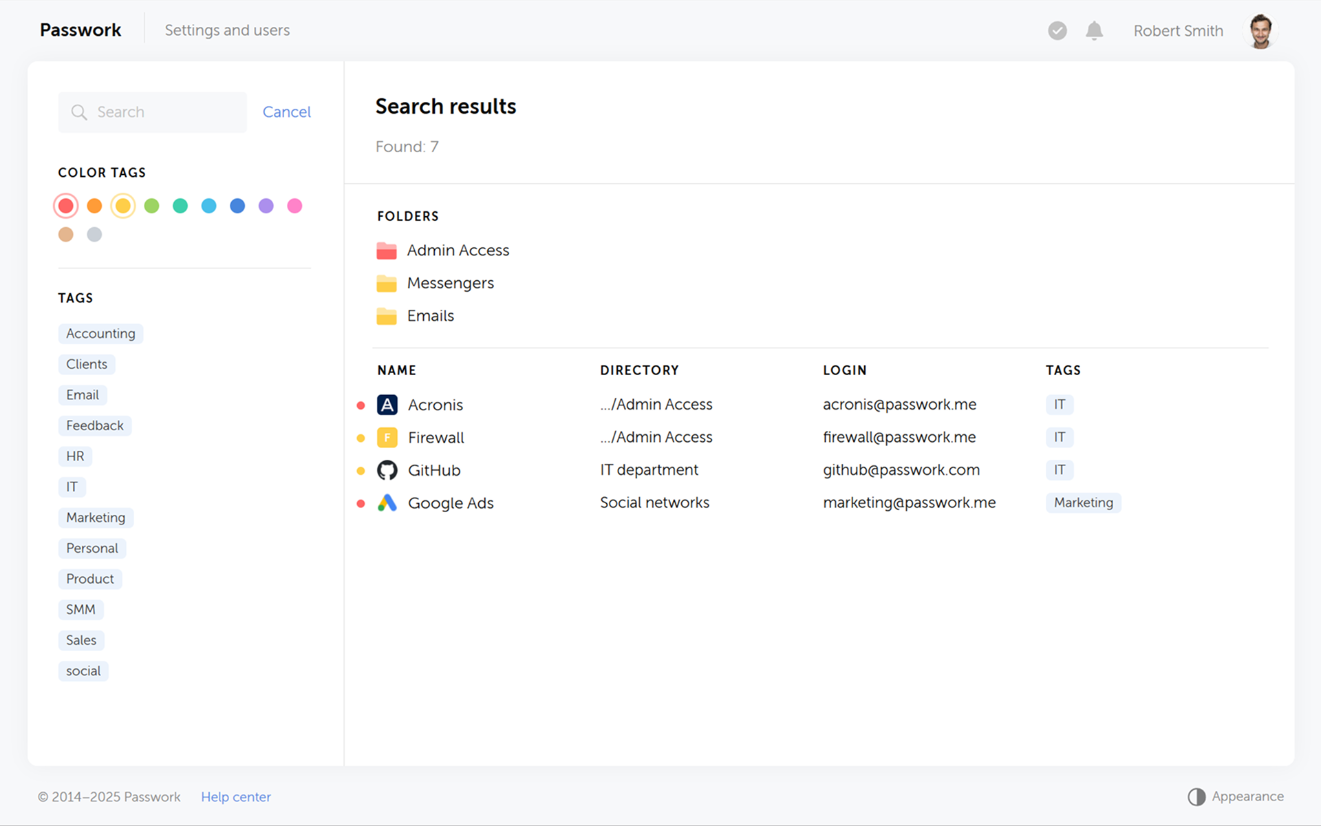
Task: Click yellow color dot beside Firewall
Action: pos(361,438)
